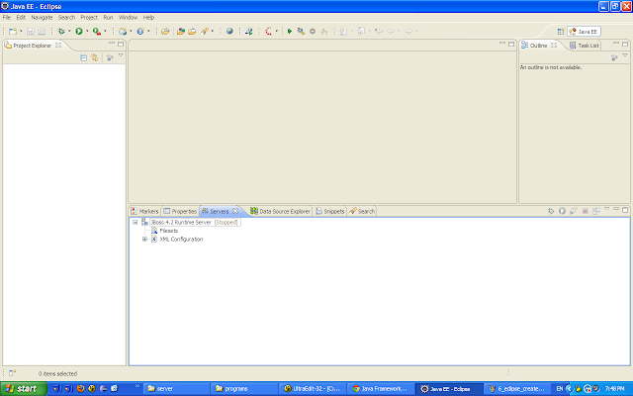The width and height of the screenshot is (633, 396).
Task: Open the Window menu
Action: point(128,18)
